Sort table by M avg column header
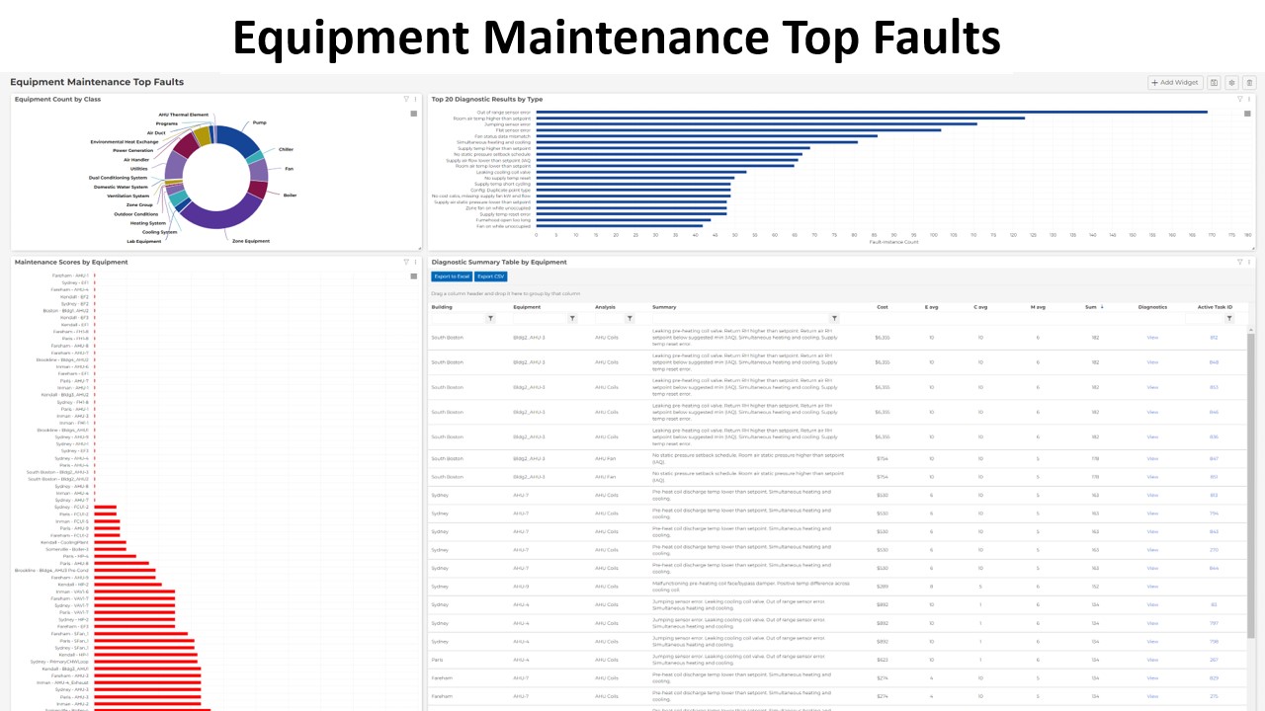Viewport: 1265px width, 711px height. 1038,307
